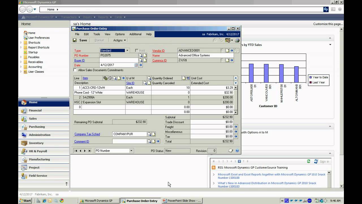
Task: Click the blue arrow expansion next to Date
Action: (x=141, y=65)
